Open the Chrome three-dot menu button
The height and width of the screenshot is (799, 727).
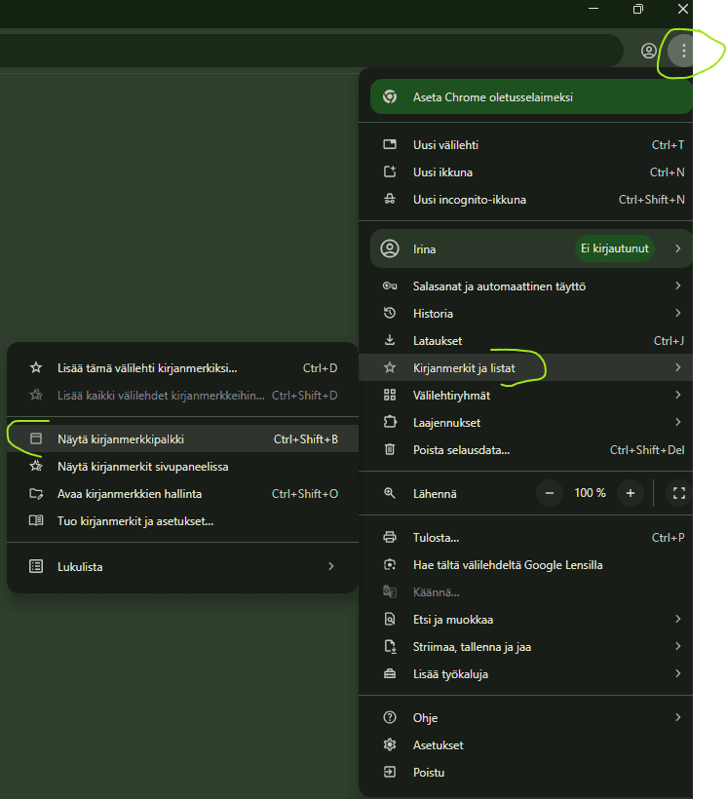click(683, 51)
